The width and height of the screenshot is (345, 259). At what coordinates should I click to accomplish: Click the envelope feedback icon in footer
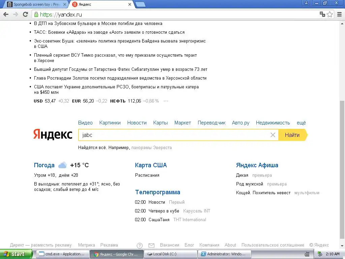151,246
